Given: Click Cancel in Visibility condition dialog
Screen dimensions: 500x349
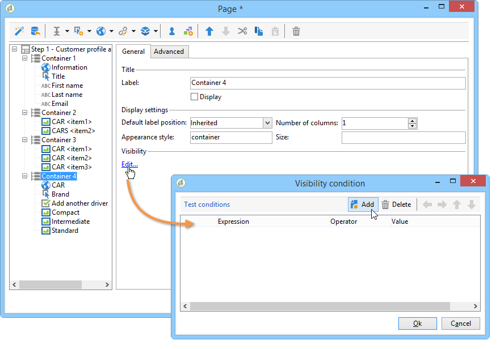Looking at the screenshot, I should (x=460, y=324).
